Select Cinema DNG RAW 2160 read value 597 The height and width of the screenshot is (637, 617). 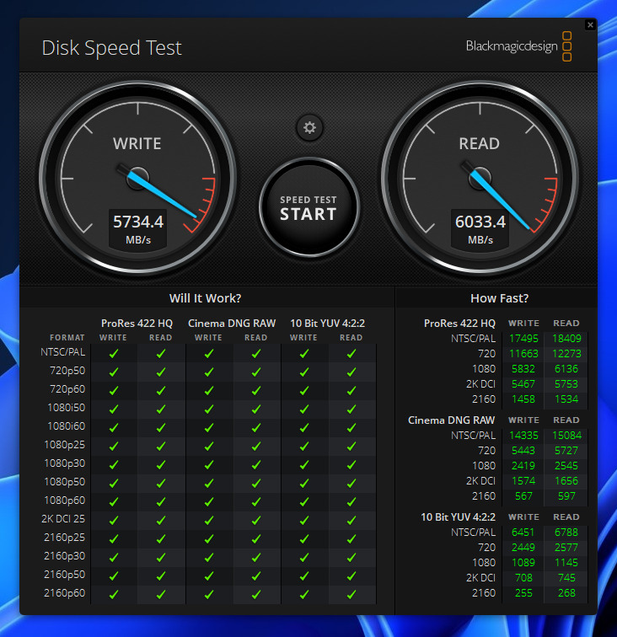coord(566,496)
